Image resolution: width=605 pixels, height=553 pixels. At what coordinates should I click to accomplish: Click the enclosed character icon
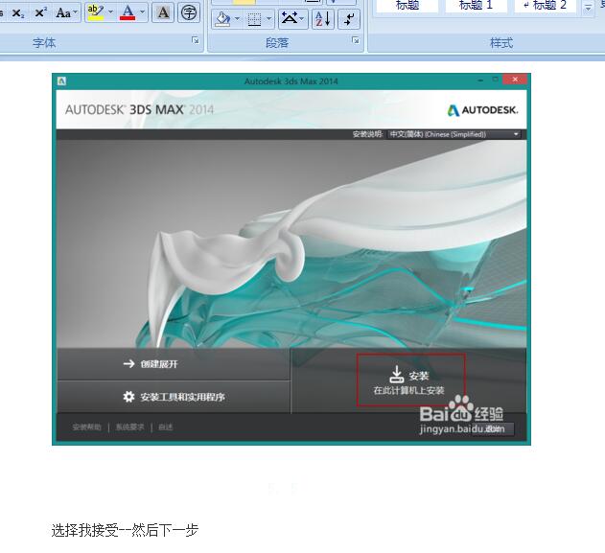[x=190, y=13]
